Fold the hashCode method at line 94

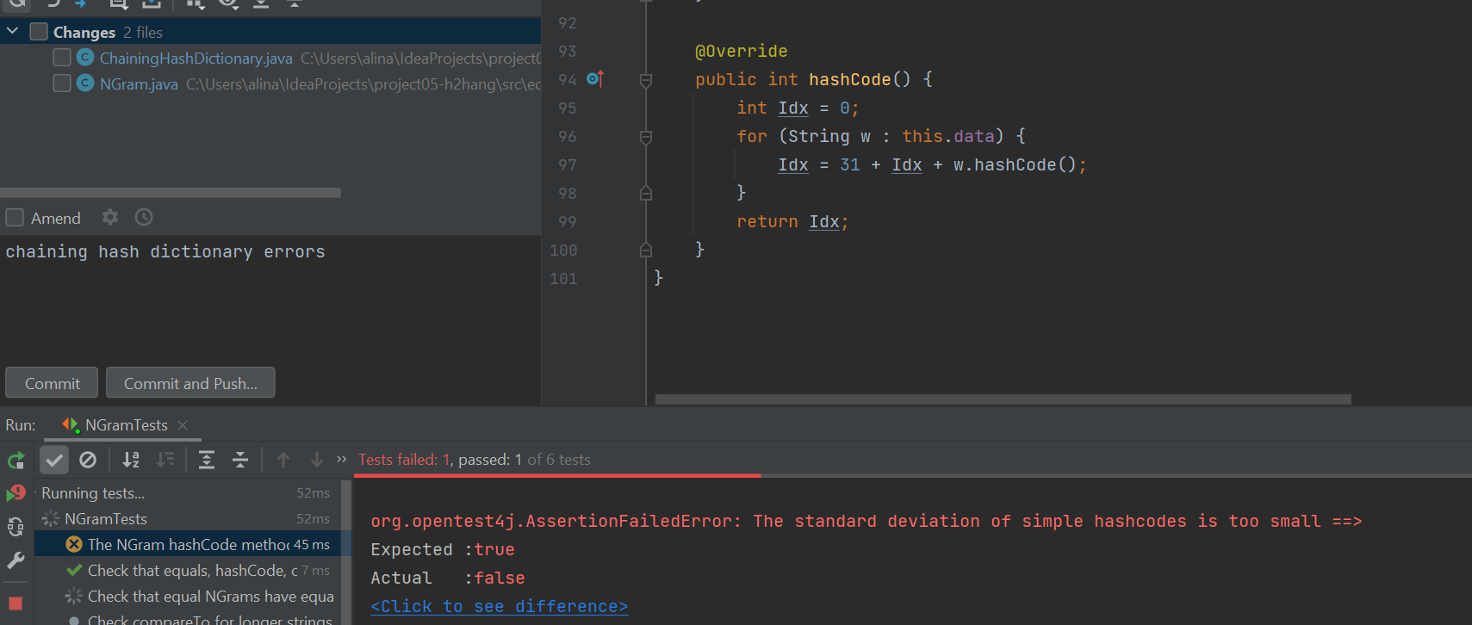pos(646,80)
